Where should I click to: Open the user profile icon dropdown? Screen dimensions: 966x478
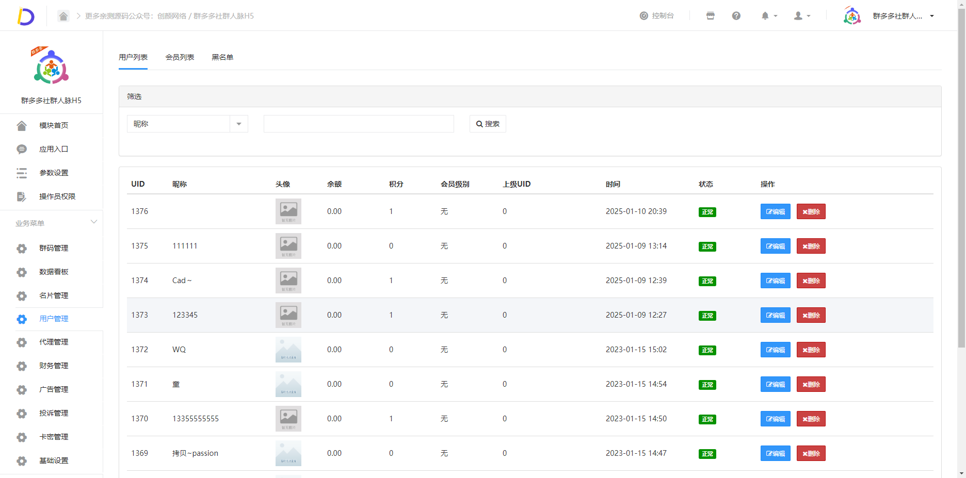point(801,16)
